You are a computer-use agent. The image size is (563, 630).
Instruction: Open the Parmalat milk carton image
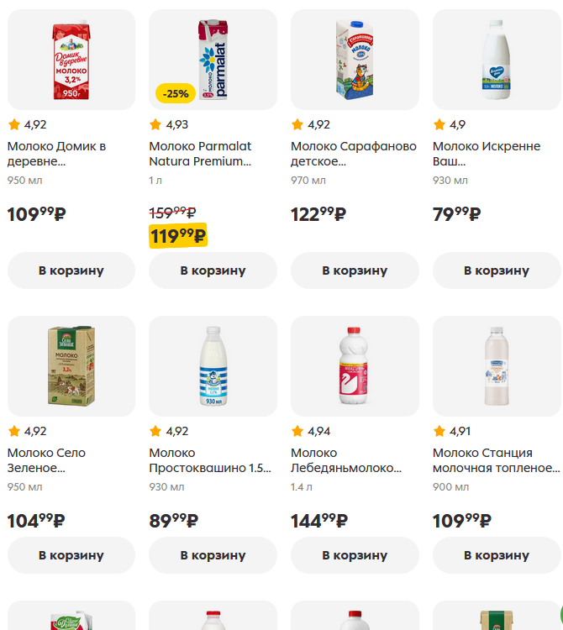coord(213,60)
